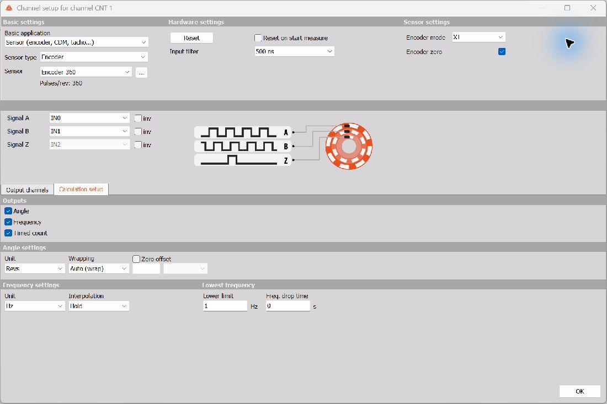Open the Input filter 500 ns dropdown

[294, 51]
